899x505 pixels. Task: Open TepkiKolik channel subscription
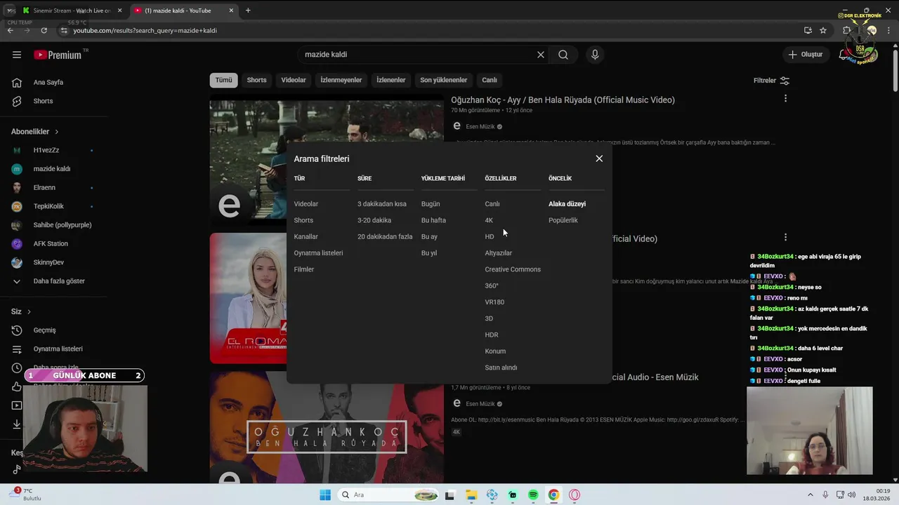(x=48, y=206)
